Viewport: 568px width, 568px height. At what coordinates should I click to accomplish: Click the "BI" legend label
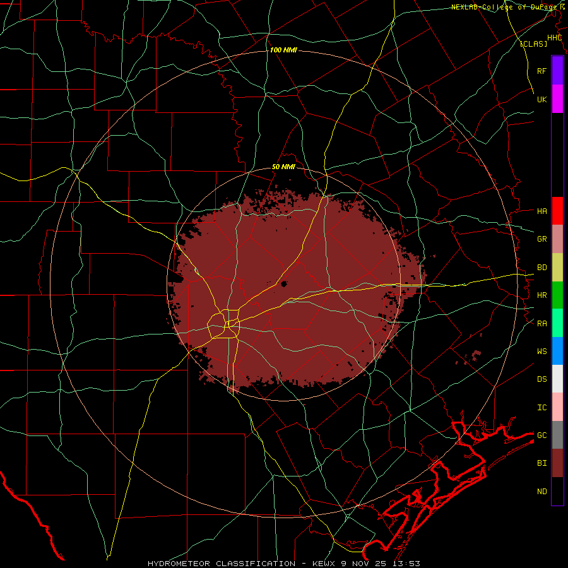click(x=542, y=463)
